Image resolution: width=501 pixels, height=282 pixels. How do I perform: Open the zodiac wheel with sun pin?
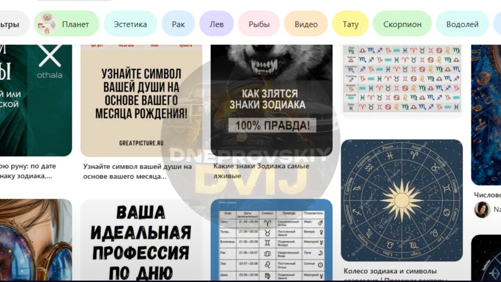402,200
